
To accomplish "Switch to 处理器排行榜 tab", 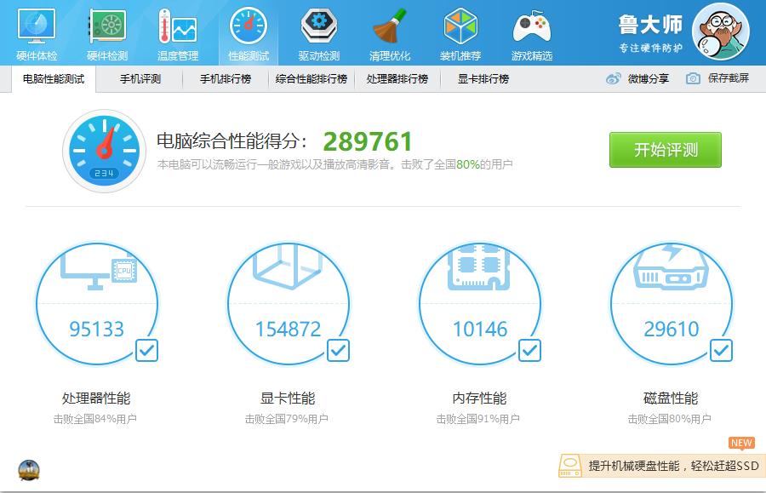I will pyautogui.click(x=397, y=78).
